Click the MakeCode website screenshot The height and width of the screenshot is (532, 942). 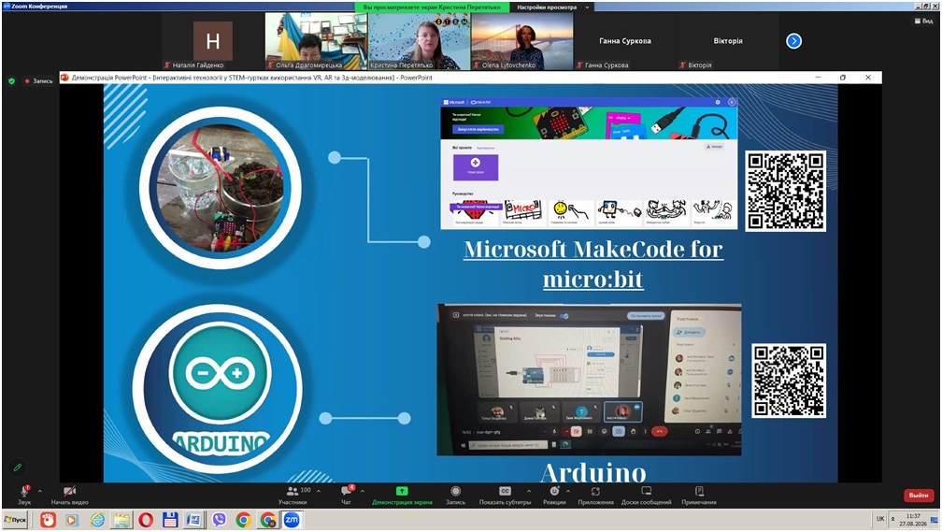pos(589,163)
